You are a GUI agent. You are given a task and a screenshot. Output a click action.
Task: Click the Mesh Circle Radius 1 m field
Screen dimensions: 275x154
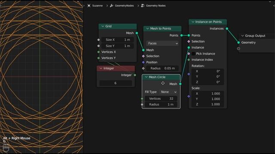tap(161, 104)
